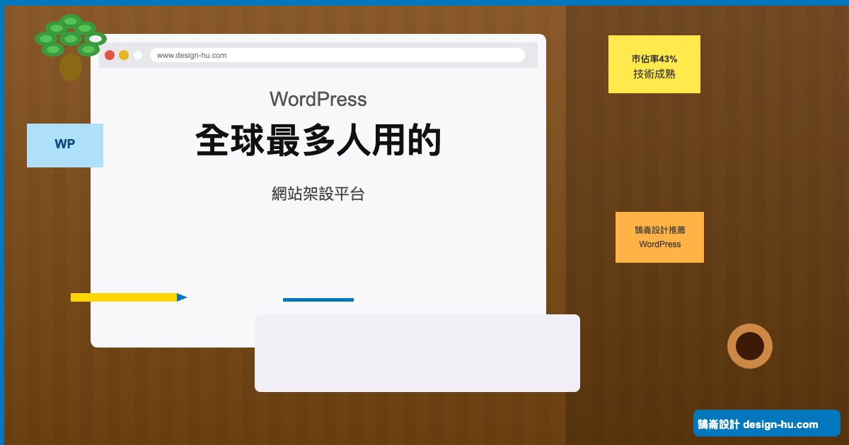849x445 pixels.
Task: Open the WordPress heading dropdown
Action: [318, 100]
